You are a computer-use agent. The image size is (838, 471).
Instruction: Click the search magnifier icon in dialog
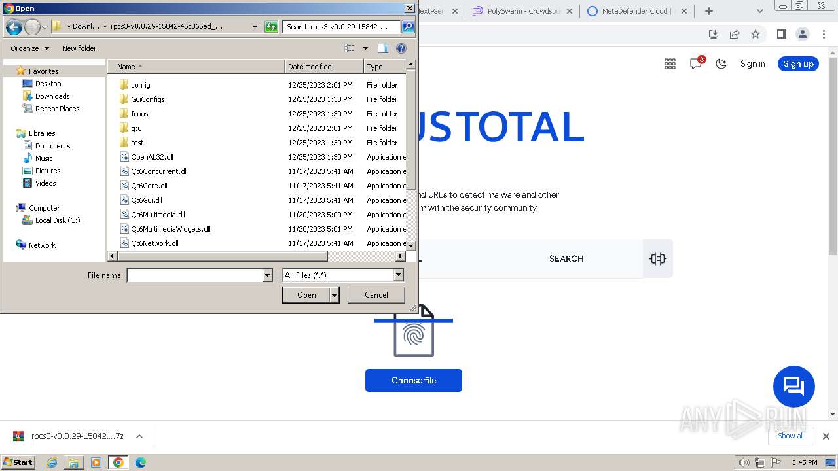tap(408, 27)
